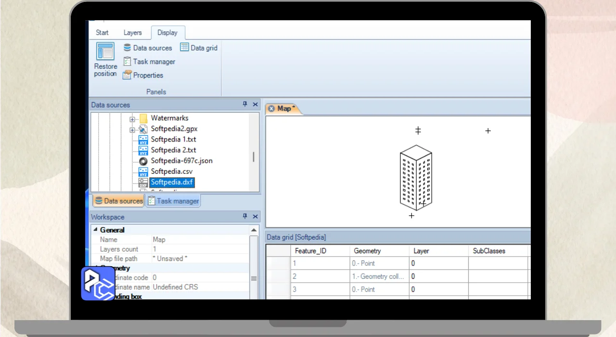Close the Workspace panel
The image size is (616, 337).
point(255,217)
